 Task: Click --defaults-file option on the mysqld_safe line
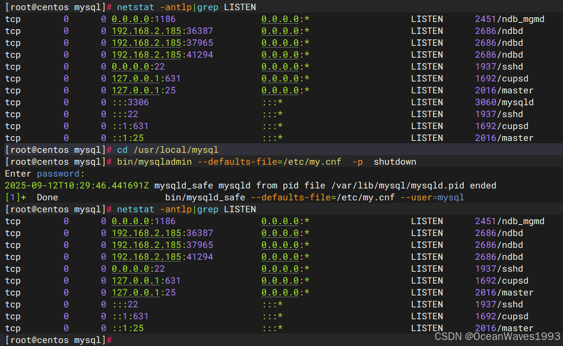tap(323, 197)
